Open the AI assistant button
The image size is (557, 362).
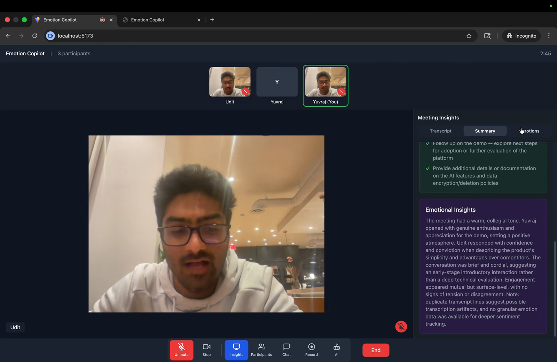tap(337, 350)
